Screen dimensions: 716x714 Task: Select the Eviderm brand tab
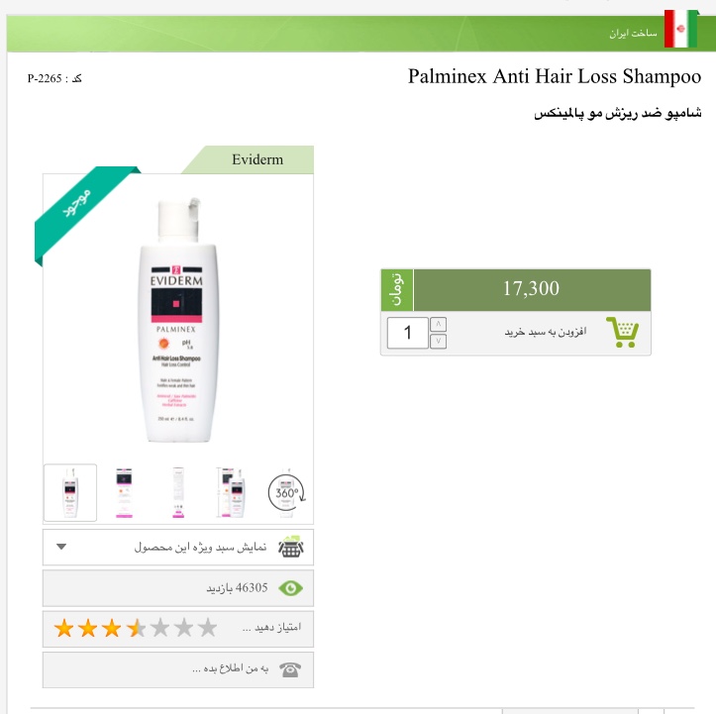[x=257, y=159]
